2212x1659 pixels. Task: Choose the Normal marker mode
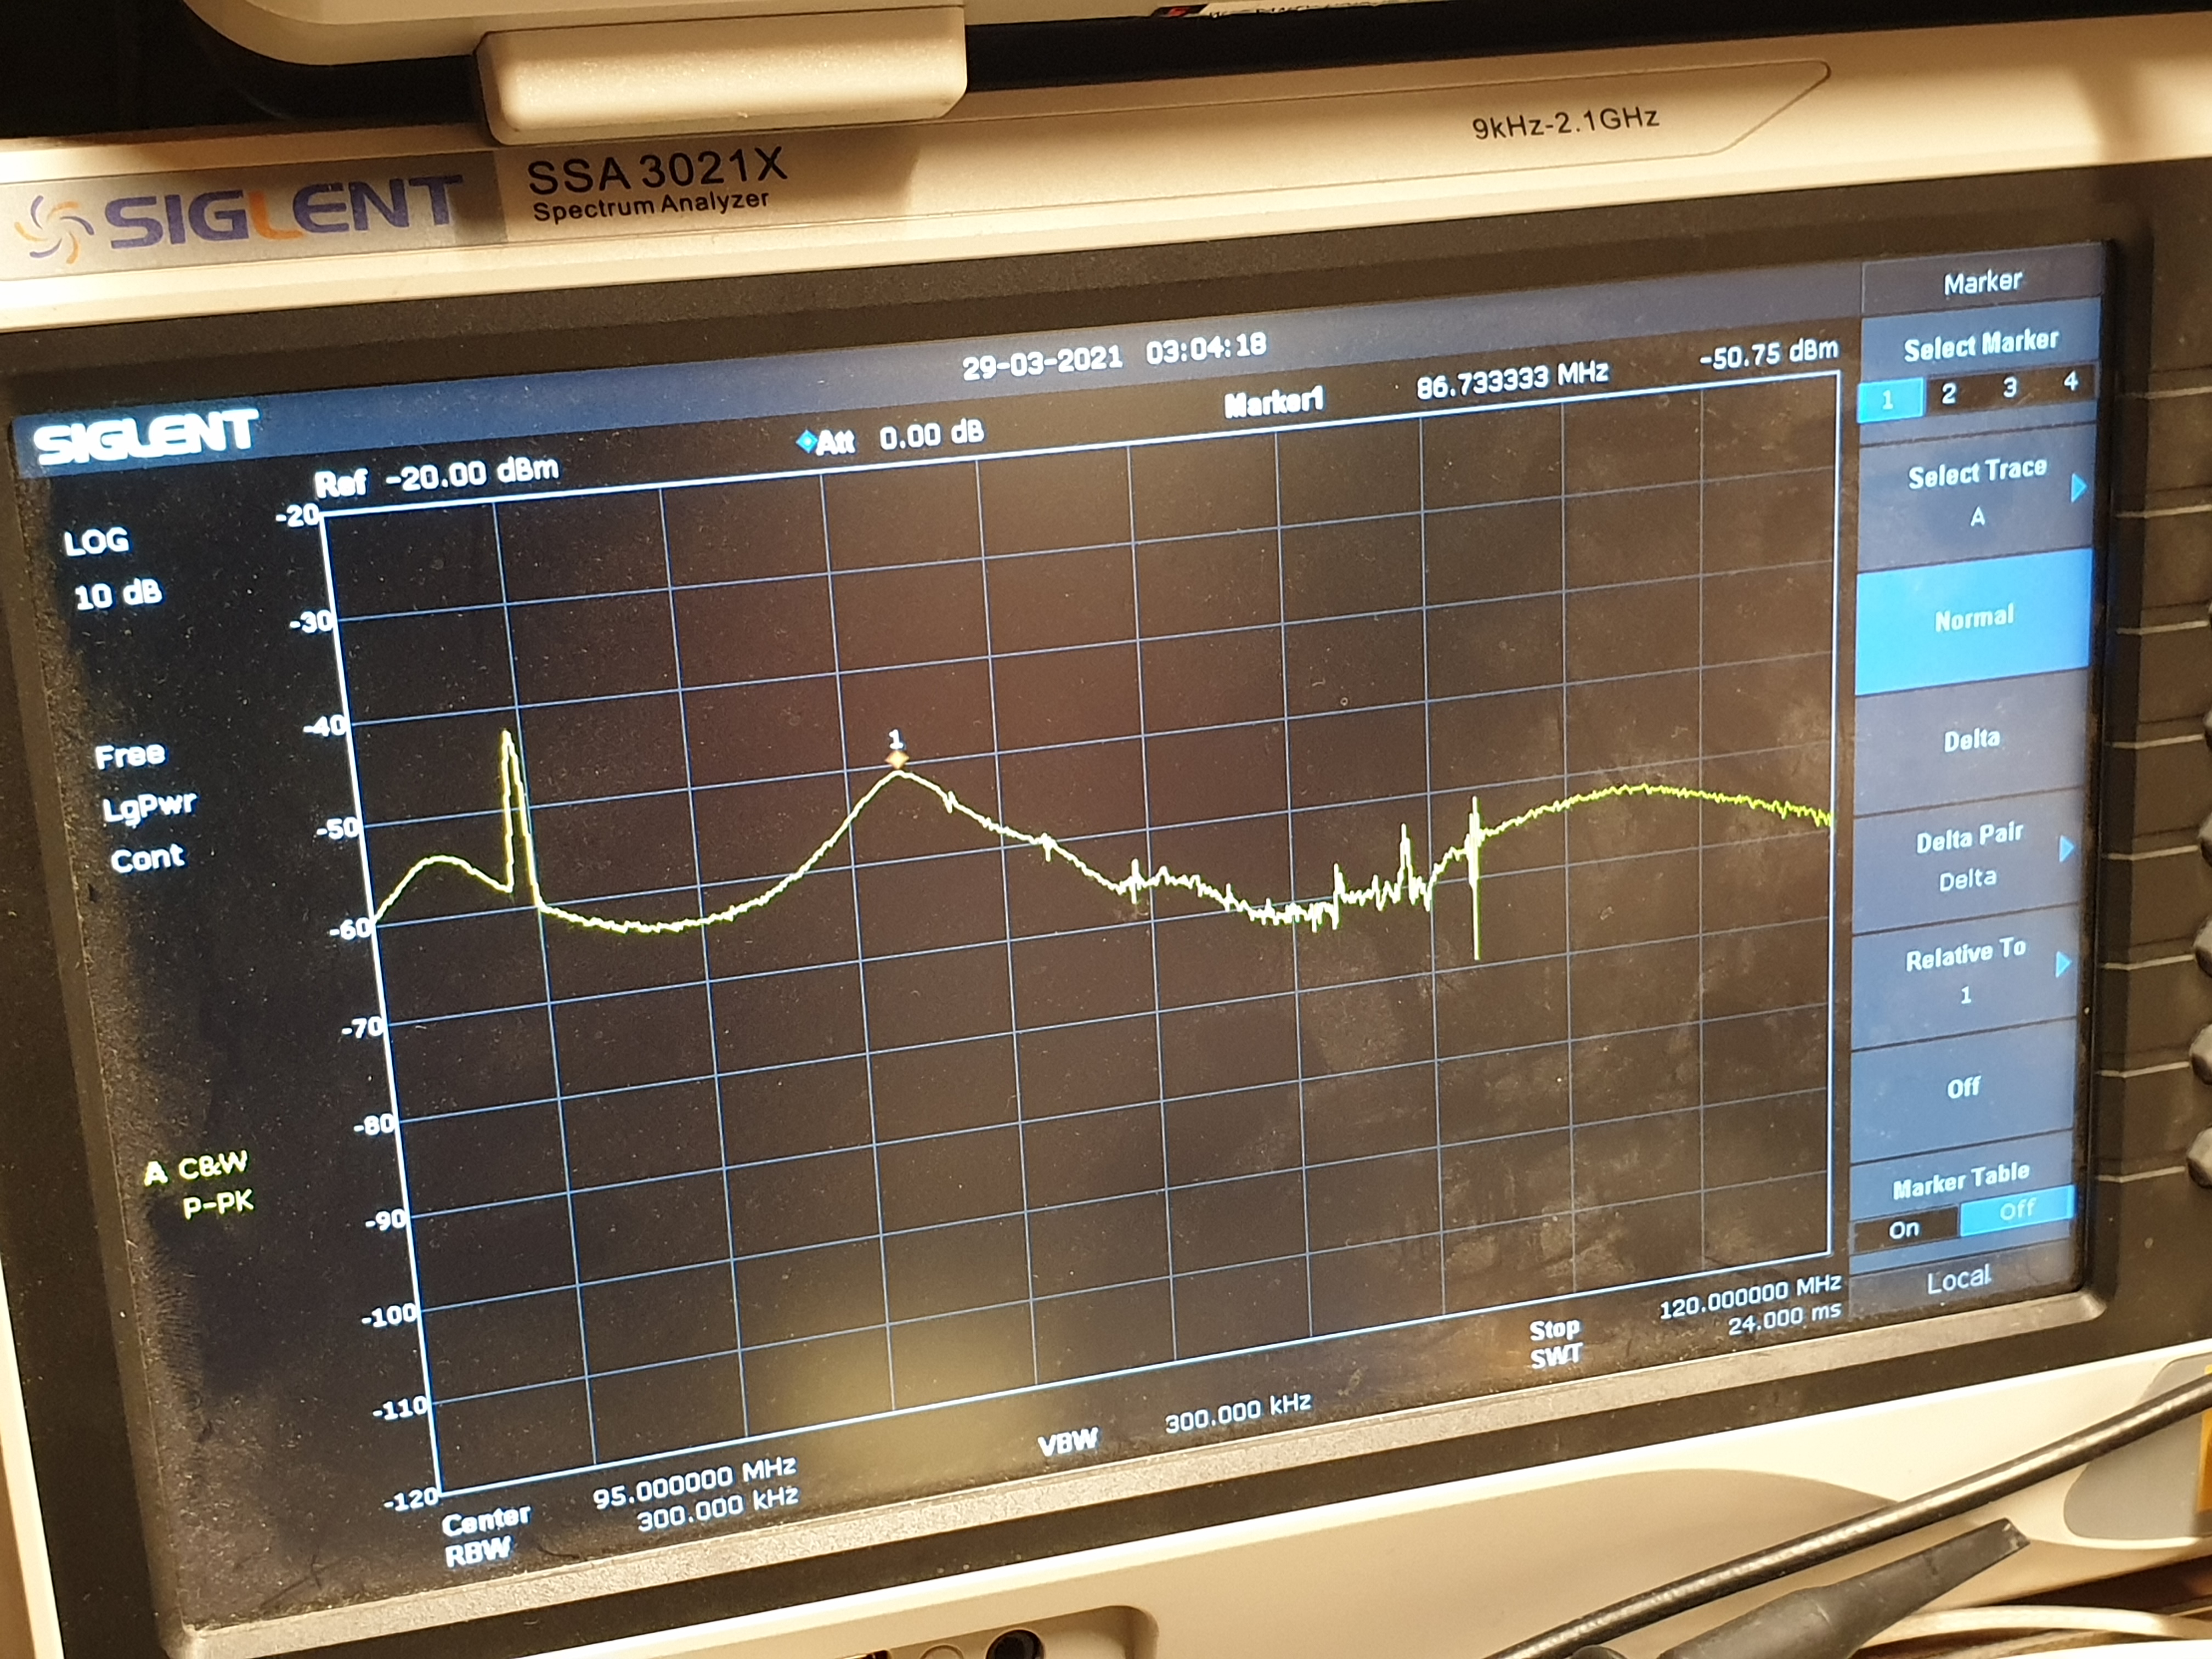tap(1973, 619)
